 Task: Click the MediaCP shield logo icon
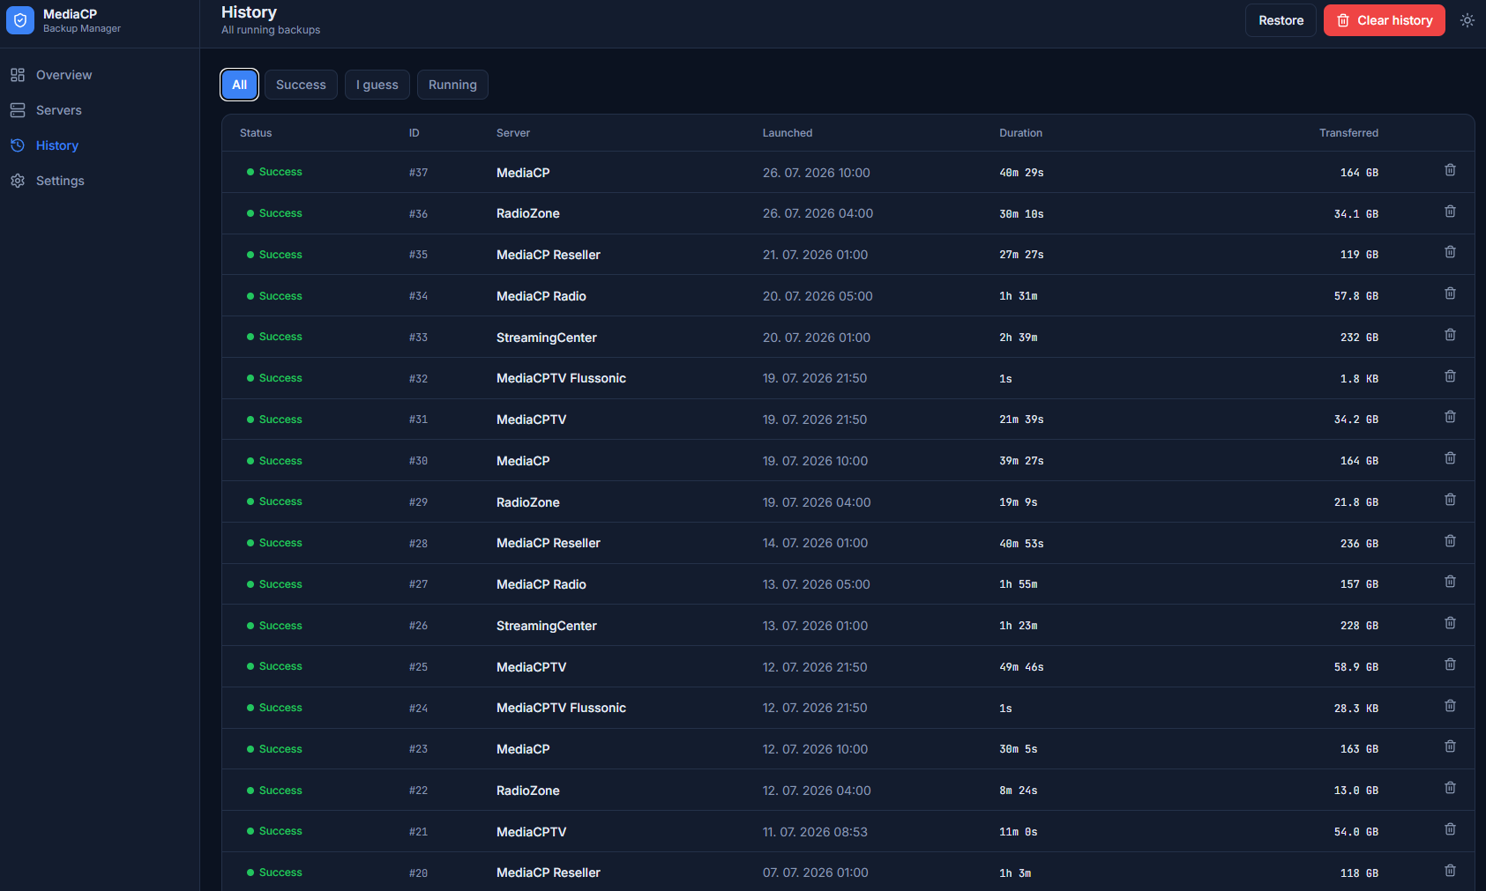[20, 20]
